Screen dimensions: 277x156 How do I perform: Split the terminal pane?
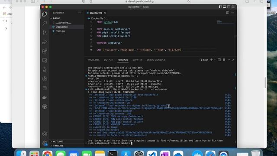219,60
